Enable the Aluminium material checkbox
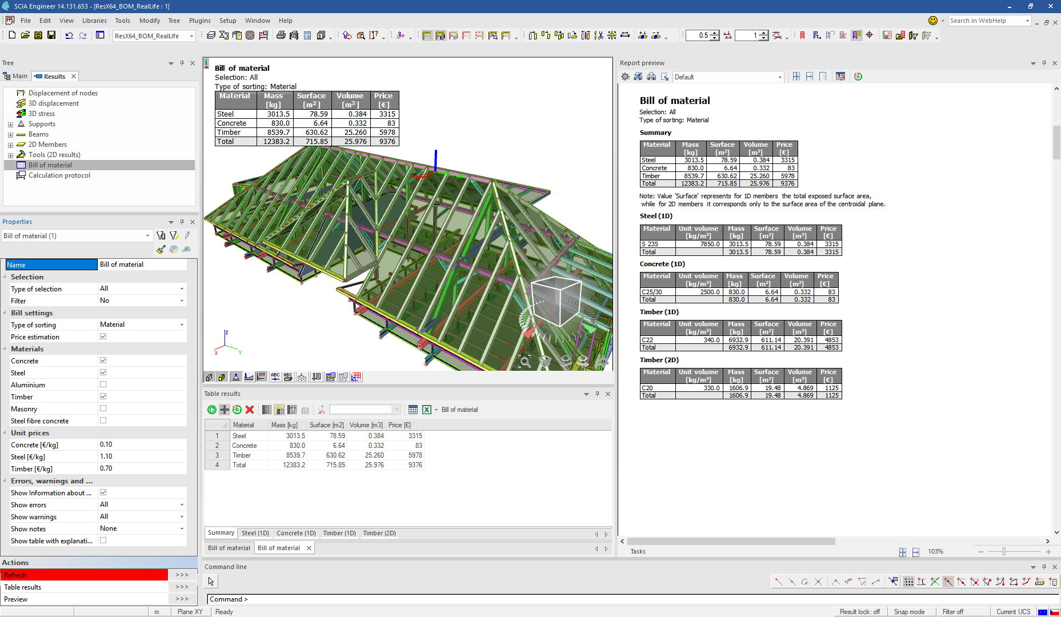This screenshot has height=617, width=1061. pos(103,384)
